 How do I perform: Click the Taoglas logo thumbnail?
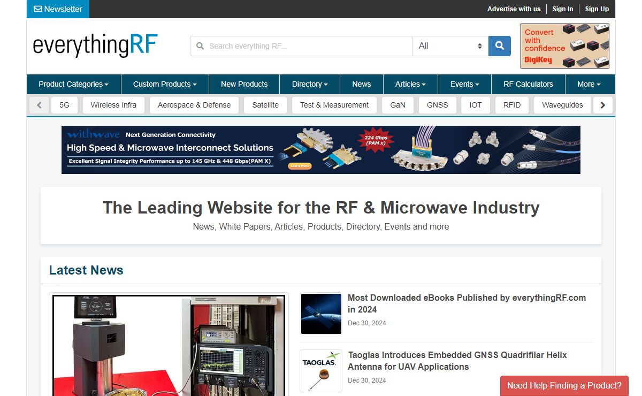pos(321,371)
